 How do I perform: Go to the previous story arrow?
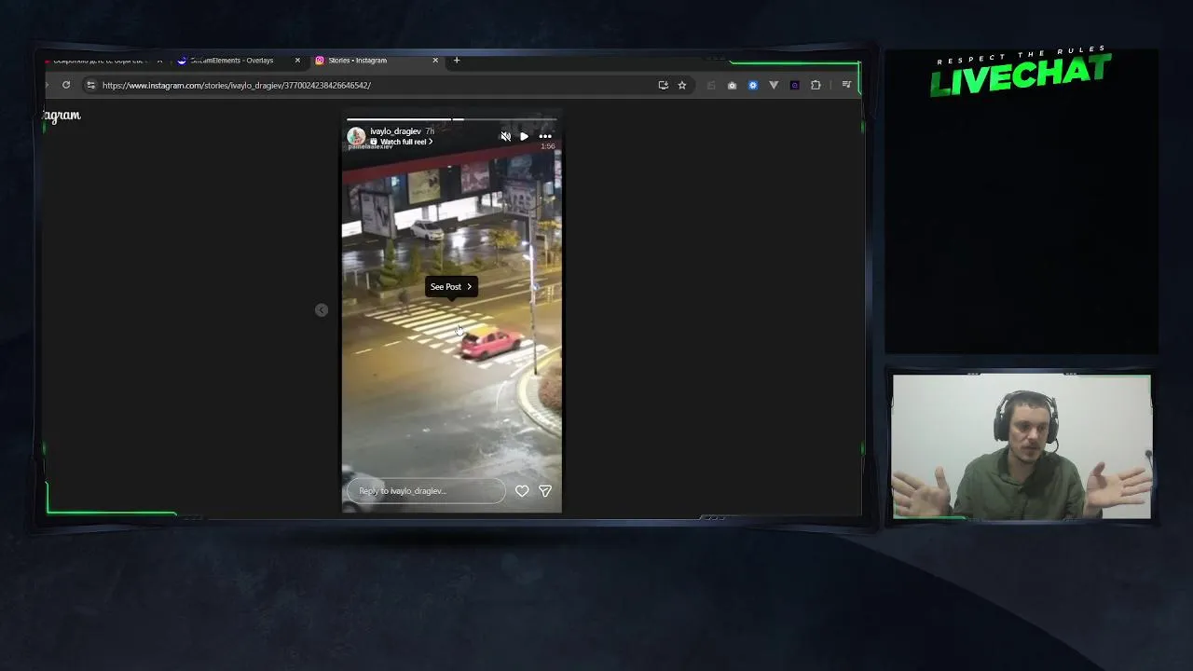coord(322,310)
